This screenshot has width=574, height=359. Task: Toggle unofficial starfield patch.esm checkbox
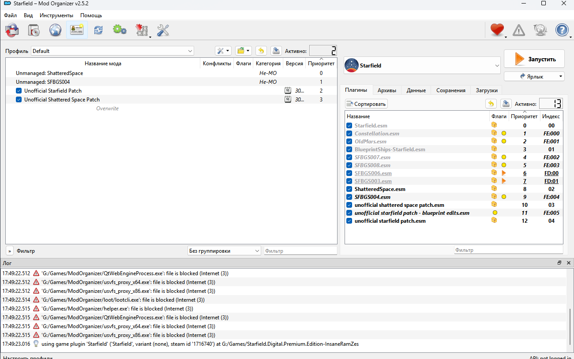pos(349,221)
